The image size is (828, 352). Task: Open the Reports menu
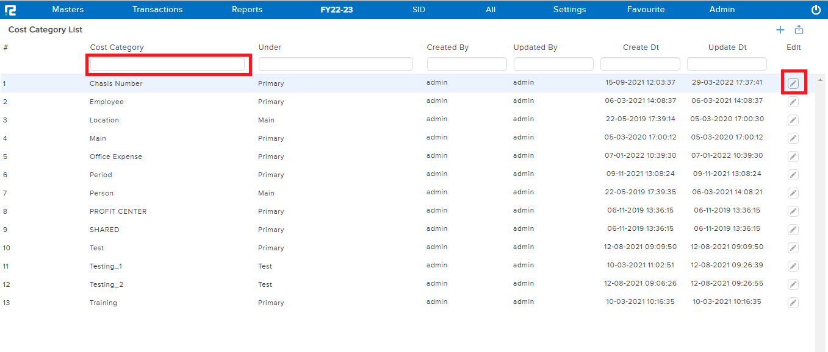coord(247,9)
